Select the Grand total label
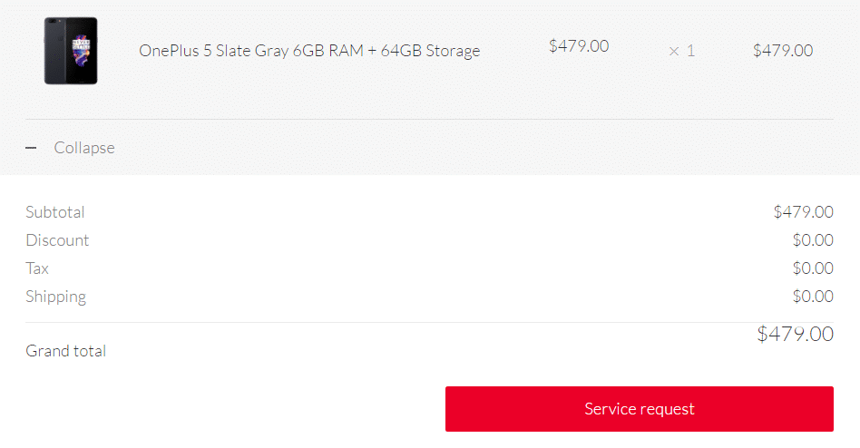The width and height of the screenshot is (860, 448). (x=66, y=351)
